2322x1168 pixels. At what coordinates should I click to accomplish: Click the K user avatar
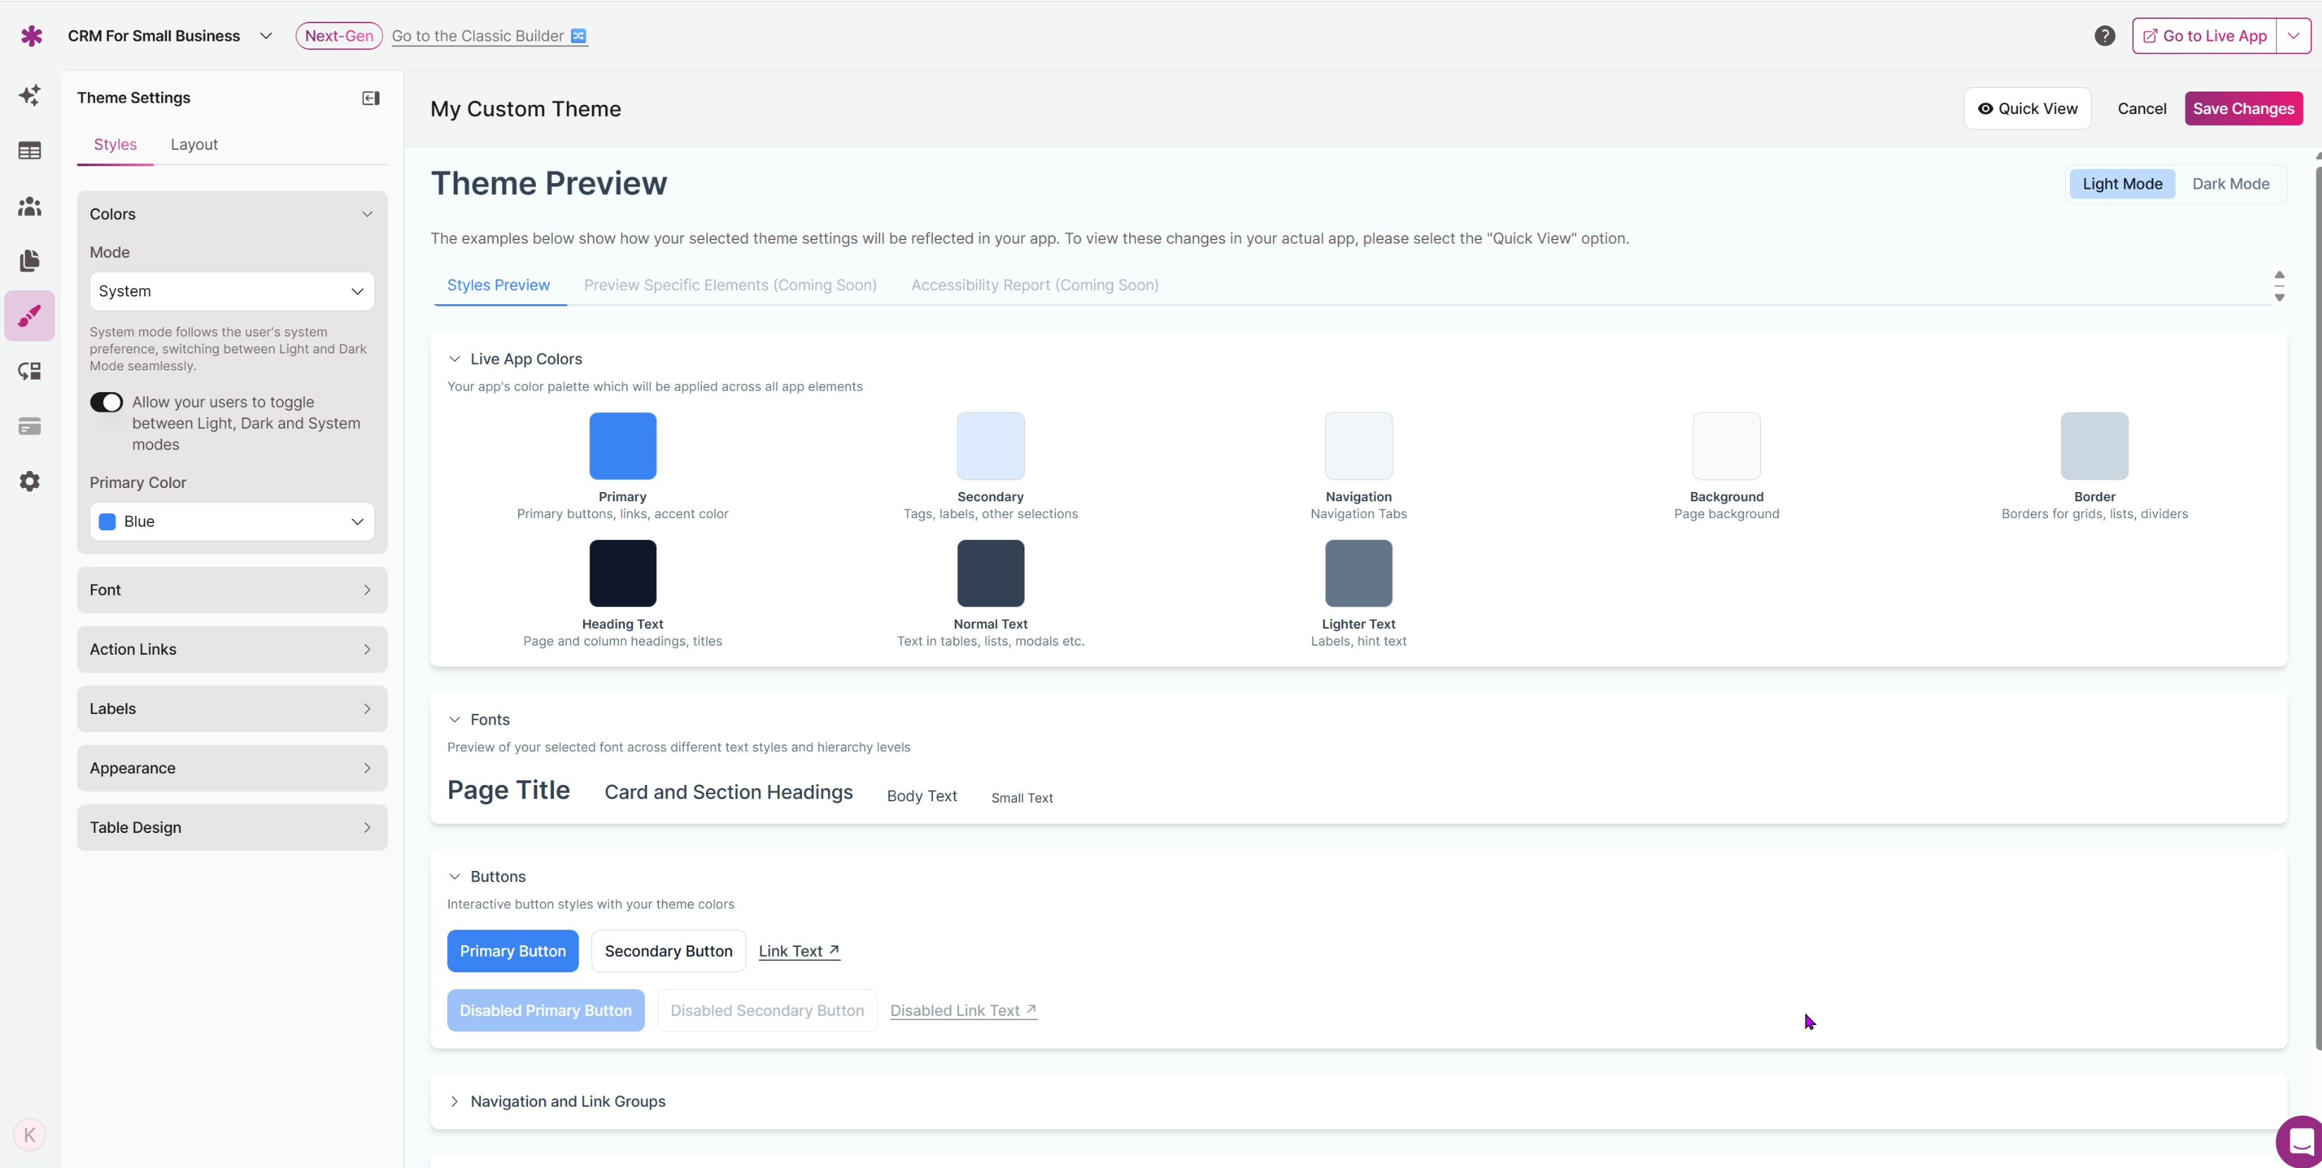pos(30,1135)
